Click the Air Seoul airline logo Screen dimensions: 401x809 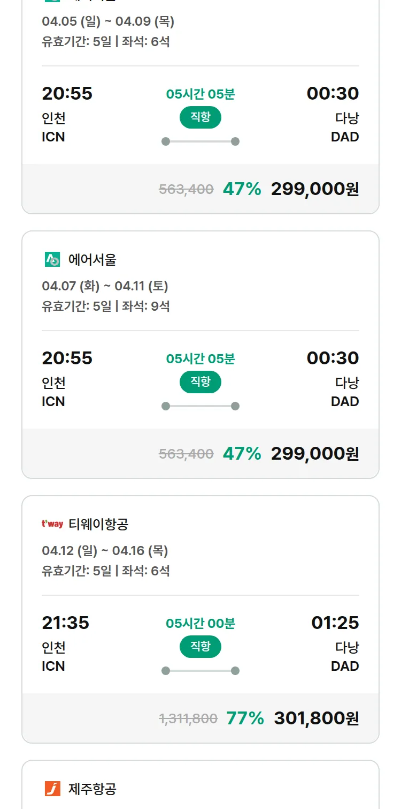click(52, 260)
